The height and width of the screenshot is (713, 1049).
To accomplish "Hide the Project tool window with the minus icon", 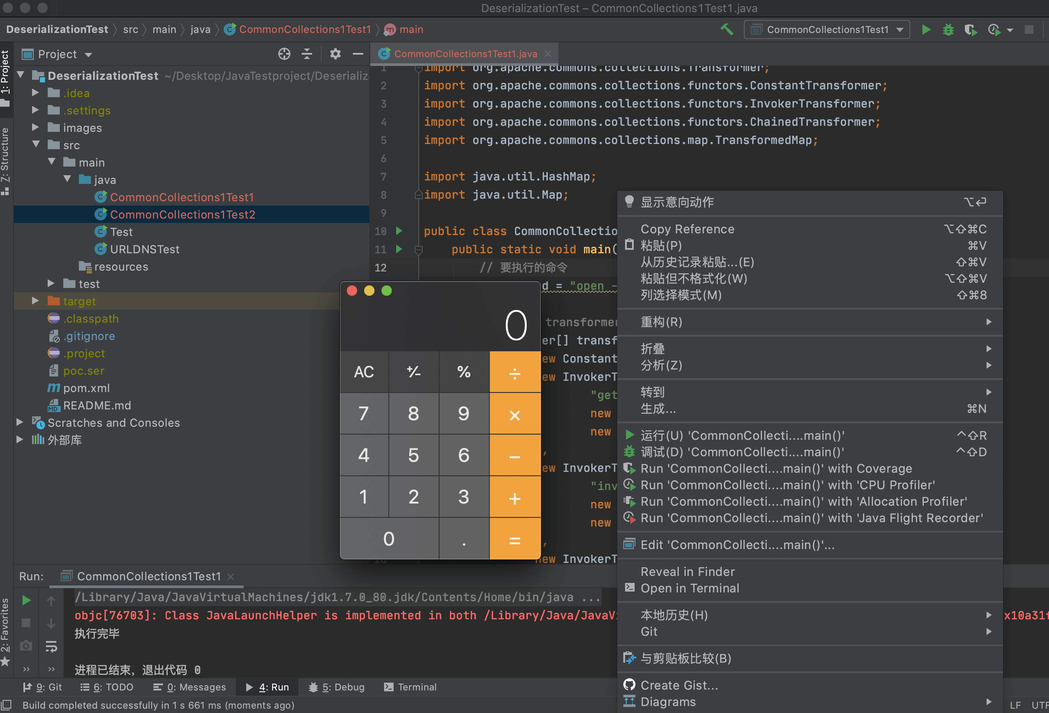I will point(358,54).
